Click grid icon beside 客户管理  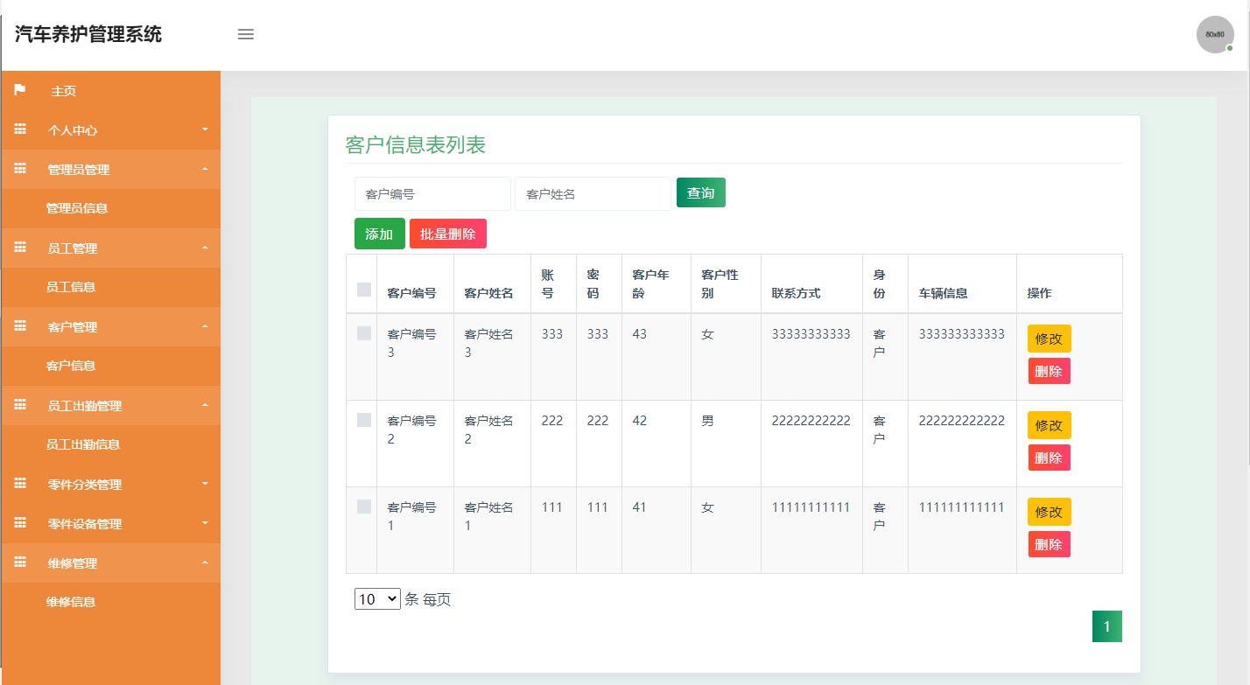[20, 326]
